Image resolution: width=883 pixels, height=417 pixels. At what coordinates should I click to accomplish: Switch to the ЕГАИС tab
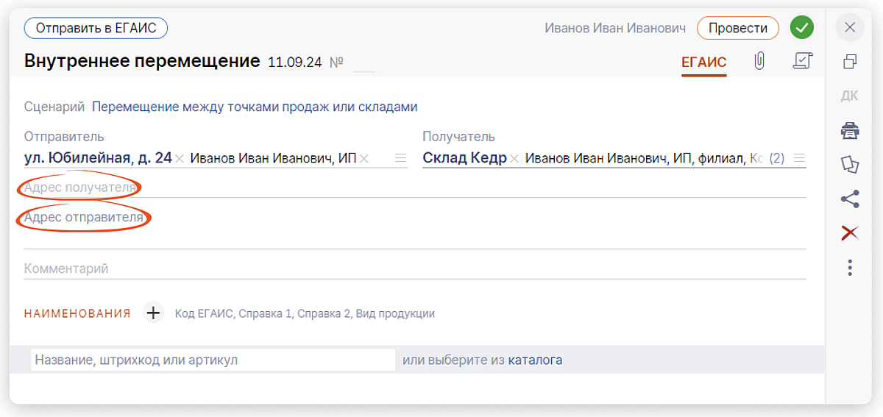[703, 63]
